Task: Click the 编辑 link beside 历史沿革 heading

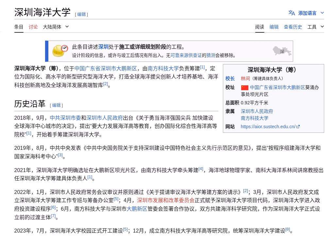Action: click(57, 105)
